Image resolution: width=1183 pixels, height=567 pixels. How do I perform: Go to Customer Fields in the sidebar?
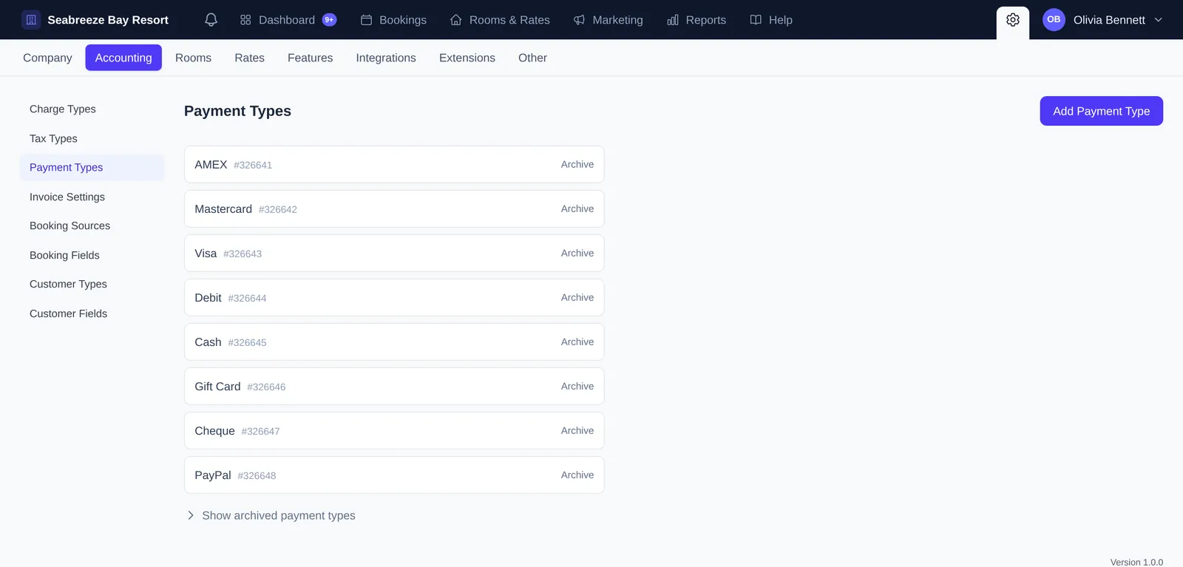(x=92, y=313)
